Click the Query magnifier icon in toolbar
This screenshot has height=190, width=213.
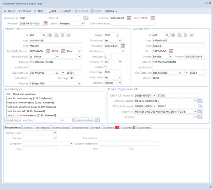tap(5, 11)
